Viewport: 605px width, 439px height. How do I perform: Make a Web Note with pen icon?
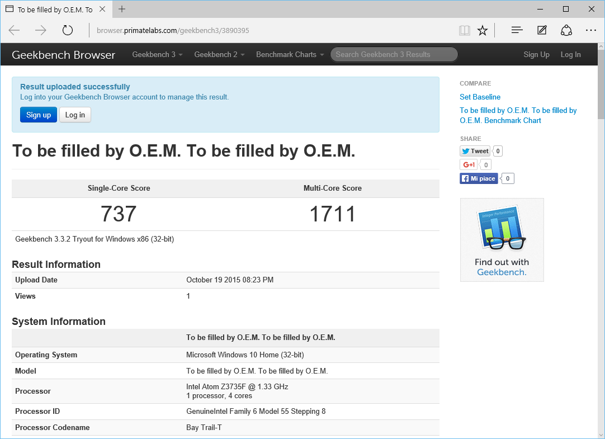coord(542,30)
